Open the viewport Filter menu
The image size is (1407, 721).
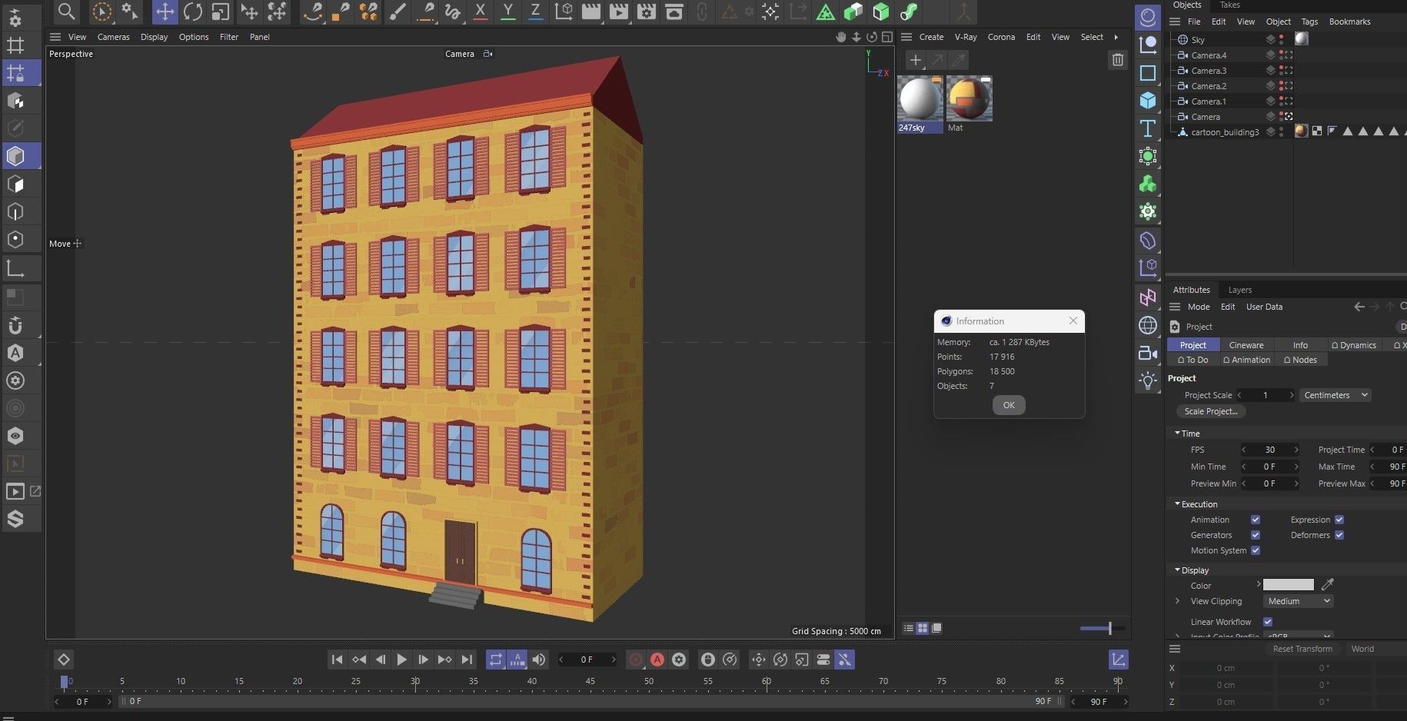[x=229, y=37]
